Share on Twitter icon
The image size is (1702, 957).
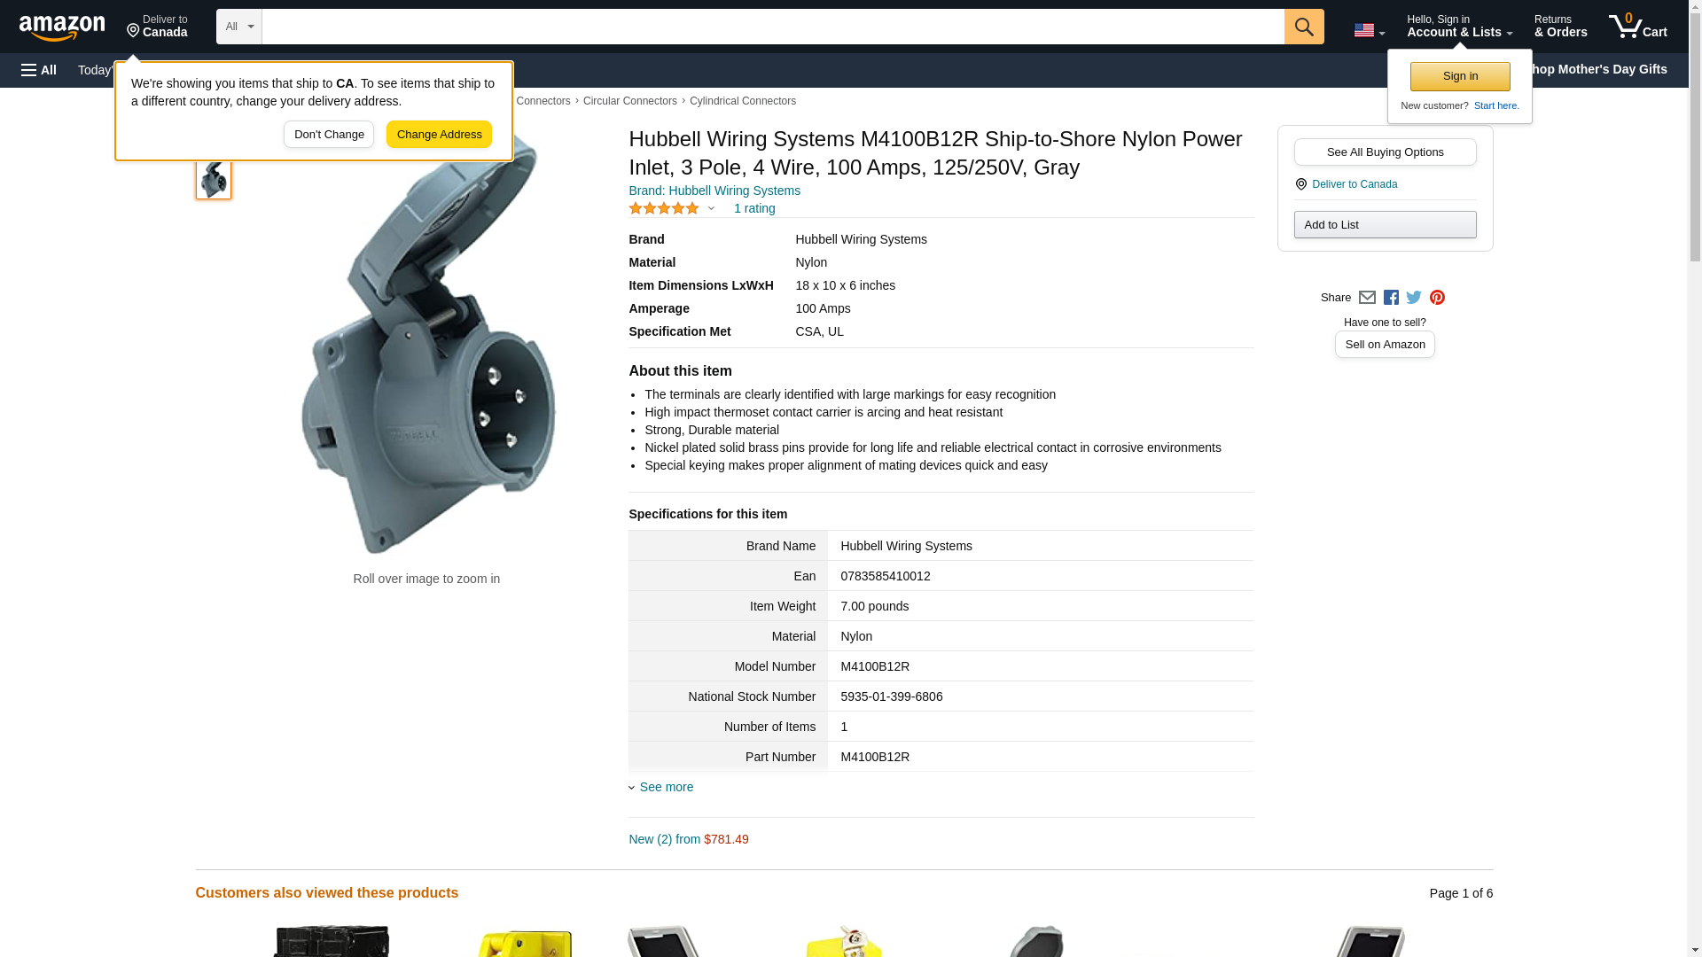tap(1414, 298)
